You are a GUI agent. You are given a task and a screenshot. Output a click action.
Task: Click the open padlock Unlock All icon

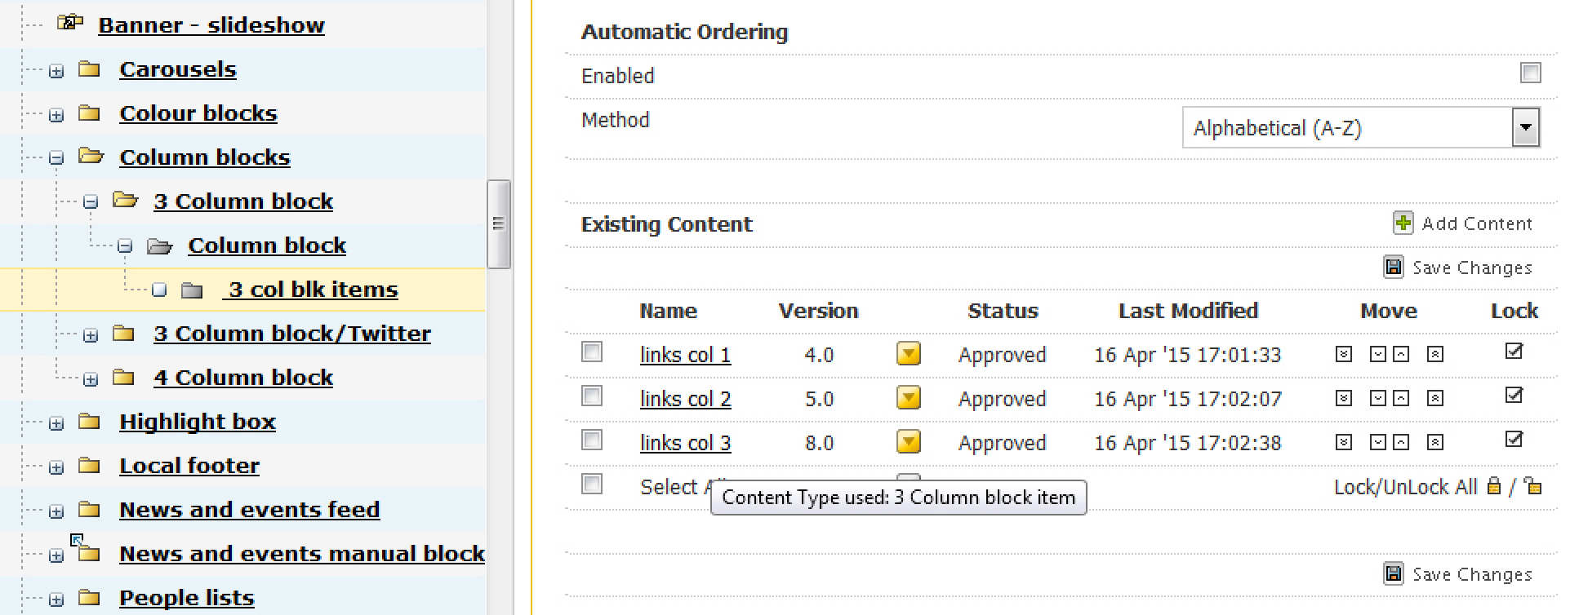coord(1533,487)
